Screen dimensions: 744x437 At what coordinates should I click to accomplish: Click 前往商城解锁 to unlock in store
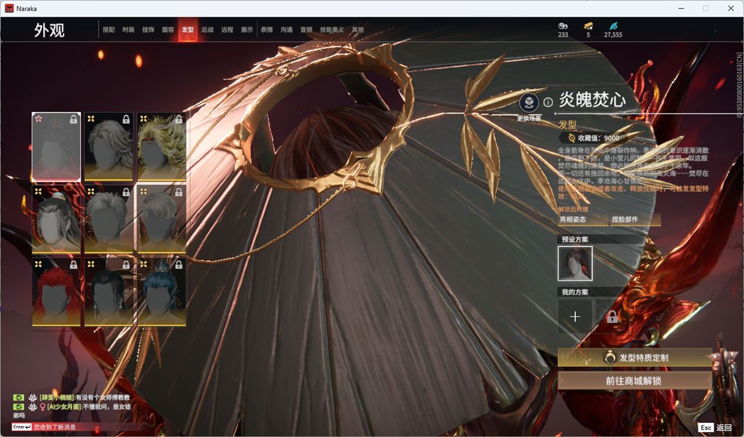coord(634,380)
